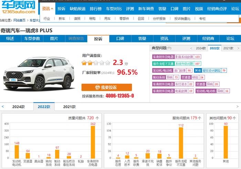Switch to the 车型参数 tab
The height and width of the screenshot is (169, 241).
(x=32, y=38)
